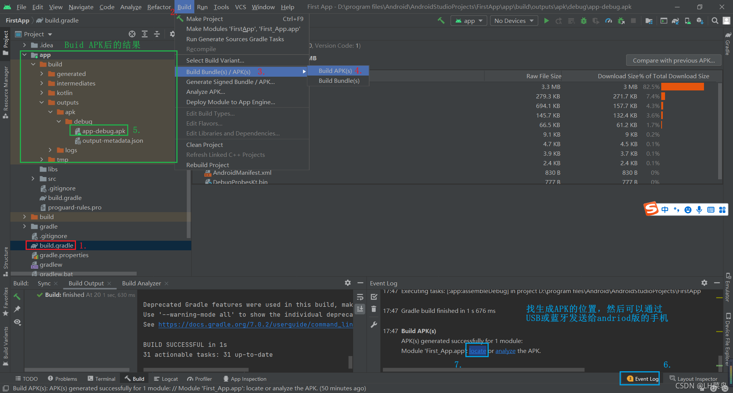Hide the Build tool window
This screenshot has height=393, width=733.
point(360,283)
